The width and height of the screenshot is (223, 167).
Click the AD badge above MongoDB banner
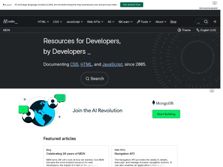tap(212, 91)
